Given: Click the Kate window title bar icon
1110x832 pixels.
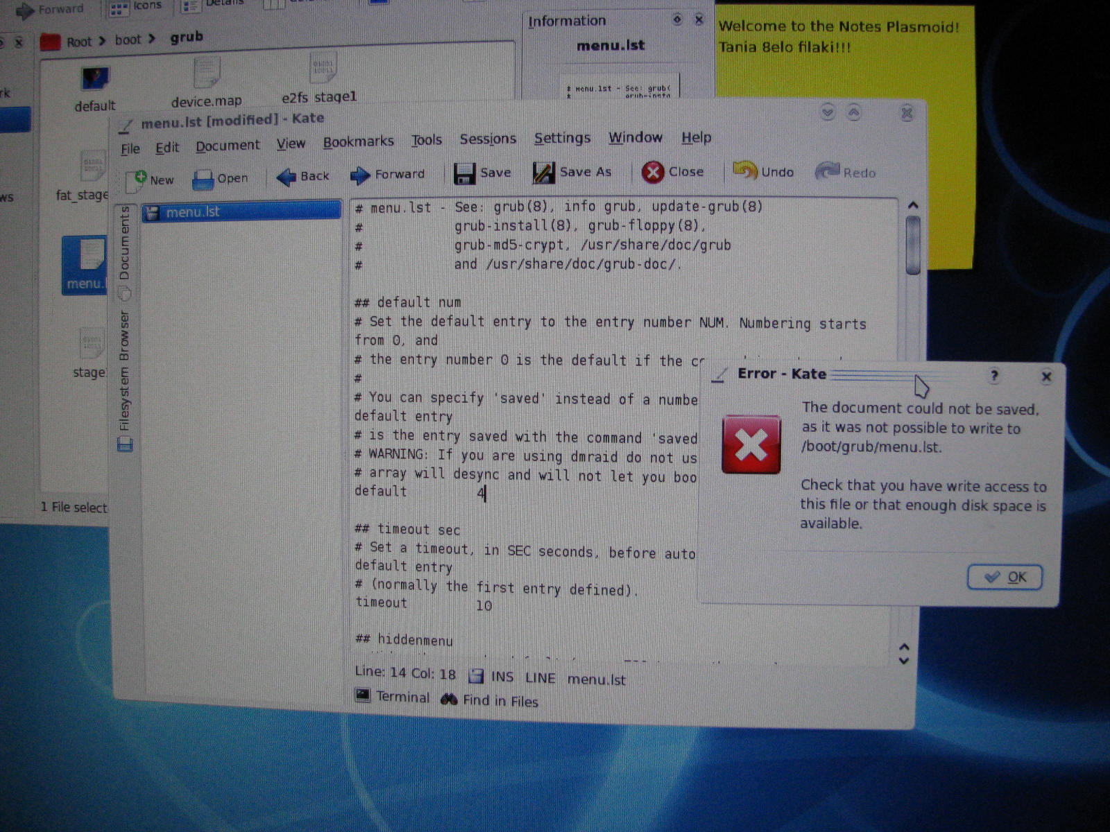Looking at the screenshot, I should (126, 126).
